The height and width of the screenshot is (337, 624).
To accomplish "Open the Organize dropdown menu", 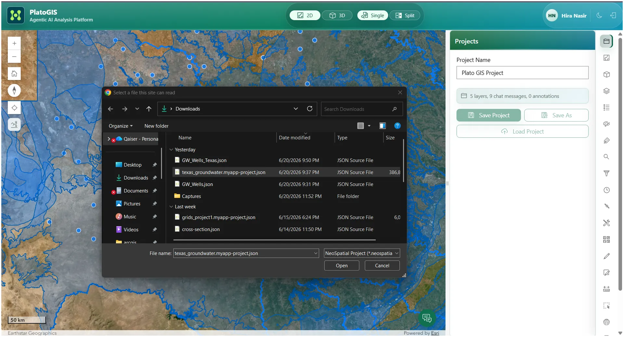I will [121, 126].
